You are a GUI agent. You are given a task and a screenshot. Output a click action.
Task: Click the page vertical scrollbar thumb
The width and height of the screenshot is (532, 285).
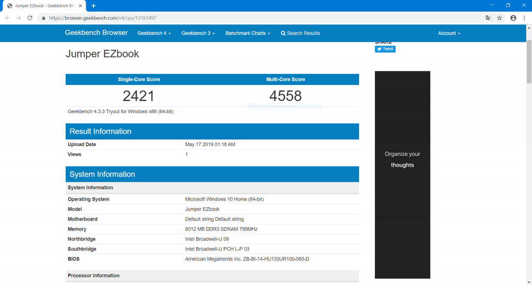click(x=529, y=61)
